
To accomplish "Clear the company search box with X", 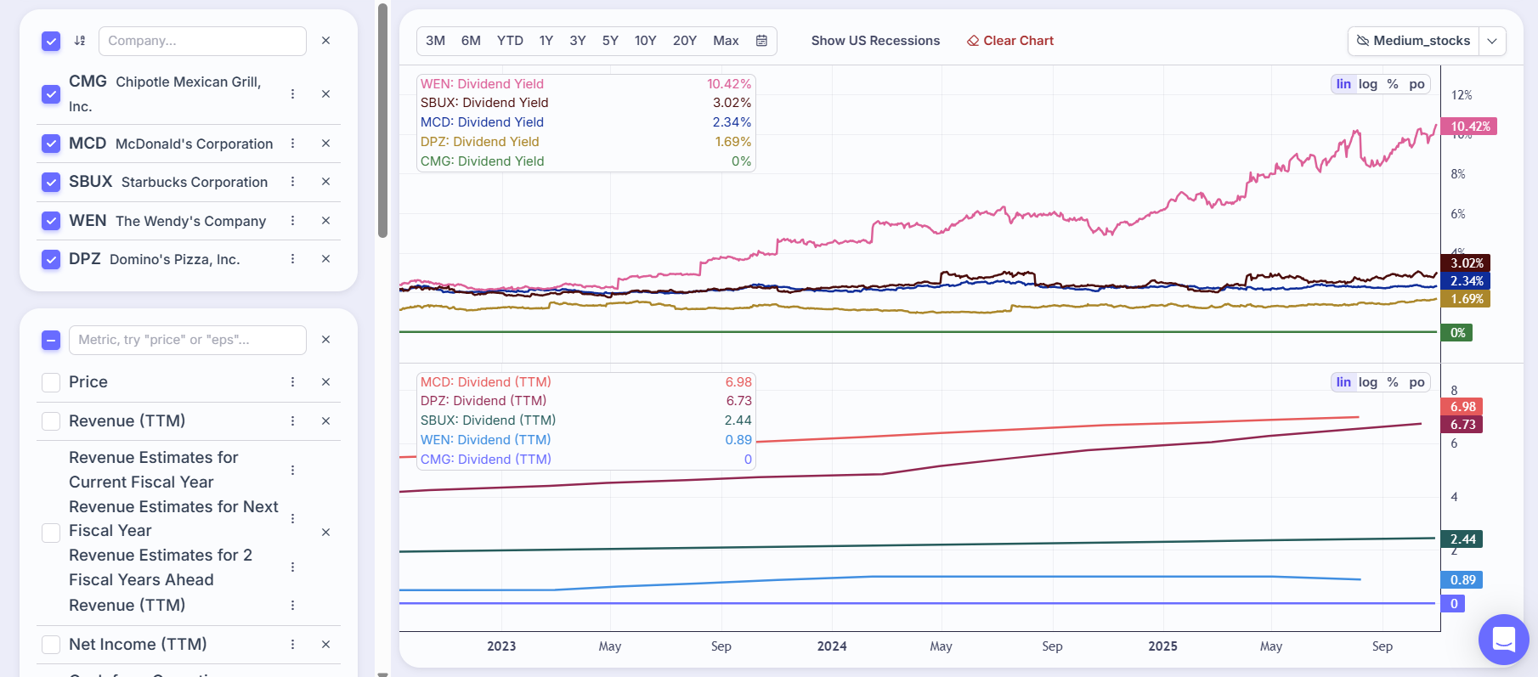I will click(325, 41).
